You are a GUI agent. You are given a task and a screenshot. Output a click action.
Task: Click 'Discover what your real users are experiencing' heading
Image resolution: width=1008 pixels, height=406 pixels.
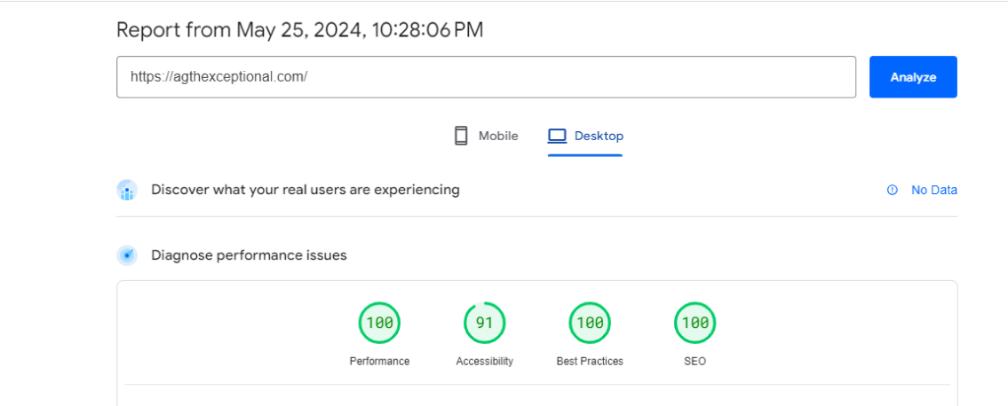(306, 190)
